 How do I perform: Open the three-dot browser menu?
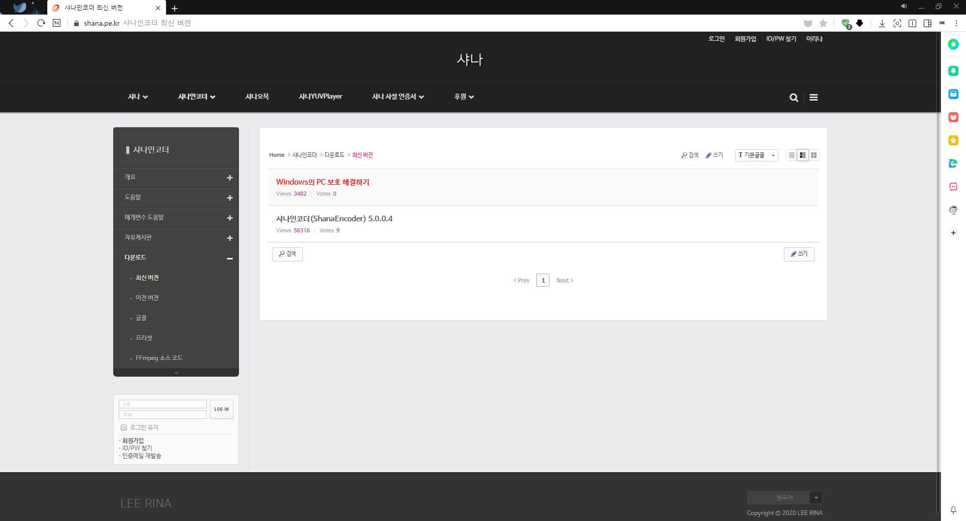[x=956, y=23]
